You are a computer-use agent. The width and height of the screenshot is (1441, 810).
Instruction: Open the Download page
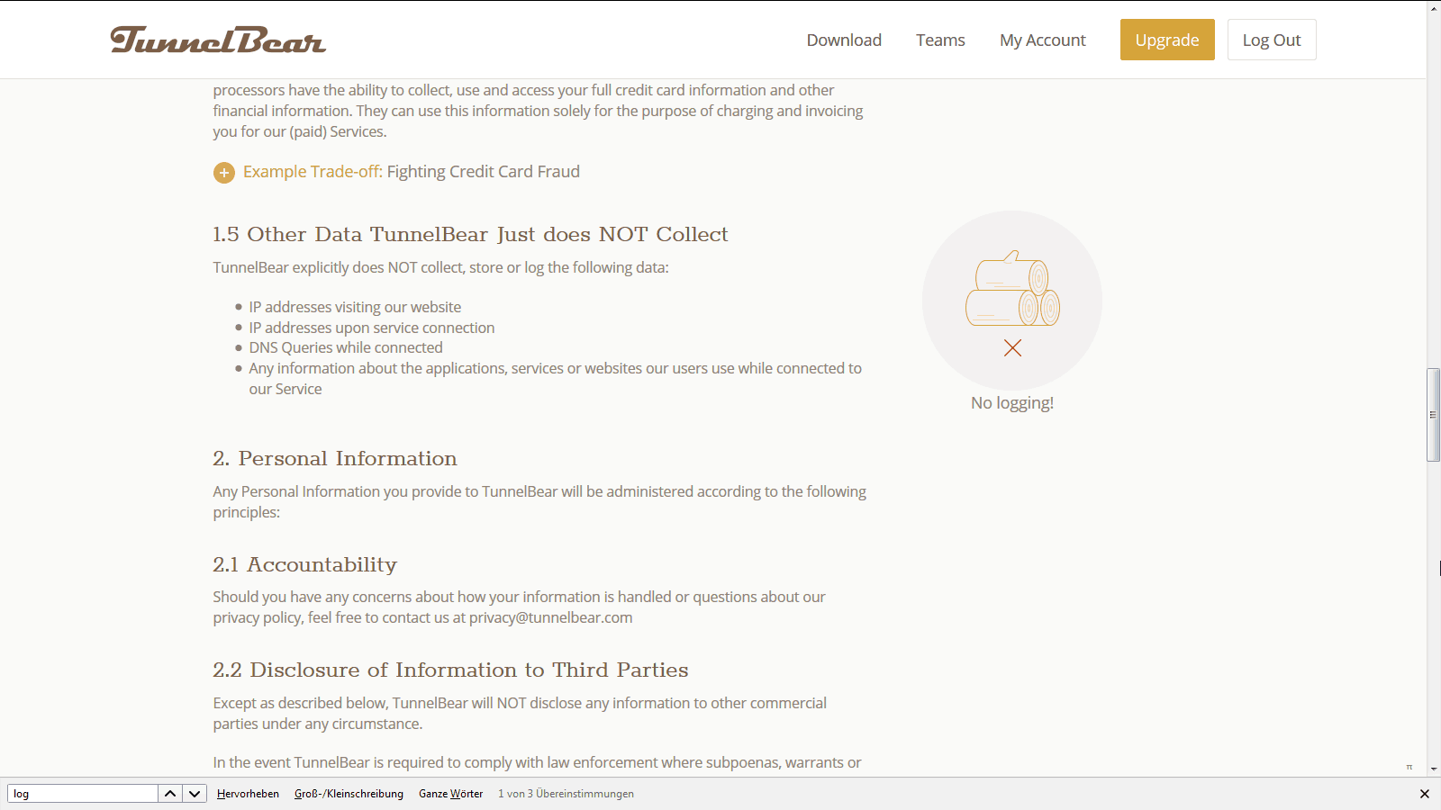844,40
